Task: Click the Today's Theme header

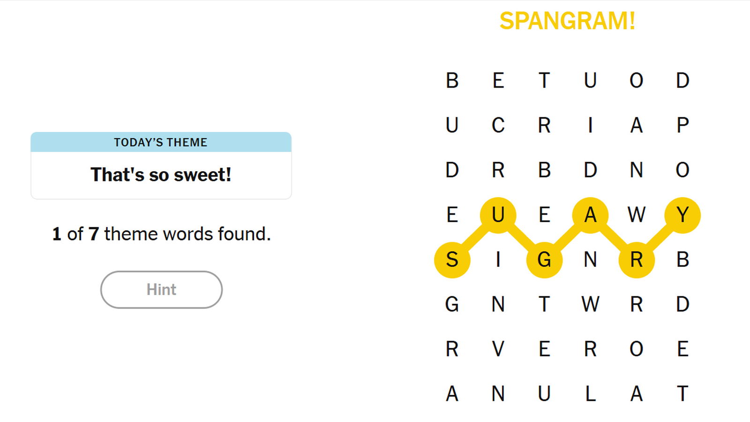Action: [x=161, y=142]
